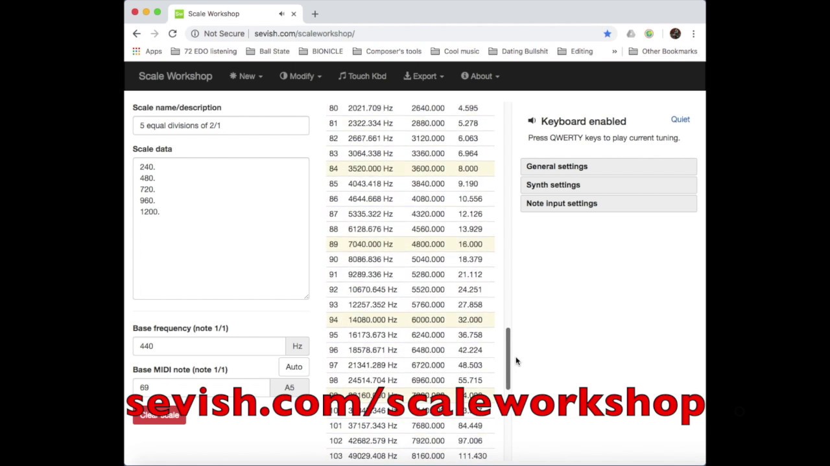This screenshot has width=830, height=466.
Task: Click the 111.430 ratio in row 103
Action: click(x=472, y=456)
